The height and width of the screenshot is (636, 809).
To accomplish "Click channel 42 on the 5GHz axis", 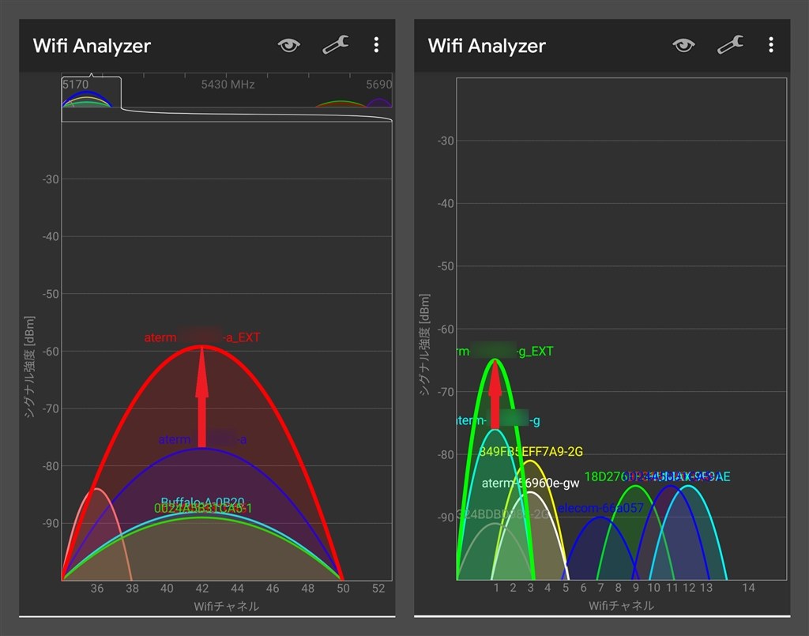I will (201, 588).
